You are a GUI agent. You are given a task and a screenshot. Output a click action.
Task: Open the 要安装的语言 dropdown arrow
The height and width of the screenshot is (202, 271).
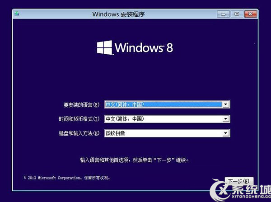(225, 104)
